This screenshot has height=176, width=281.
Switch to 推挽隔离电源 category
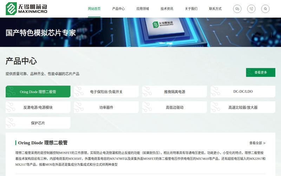[175, 92]
